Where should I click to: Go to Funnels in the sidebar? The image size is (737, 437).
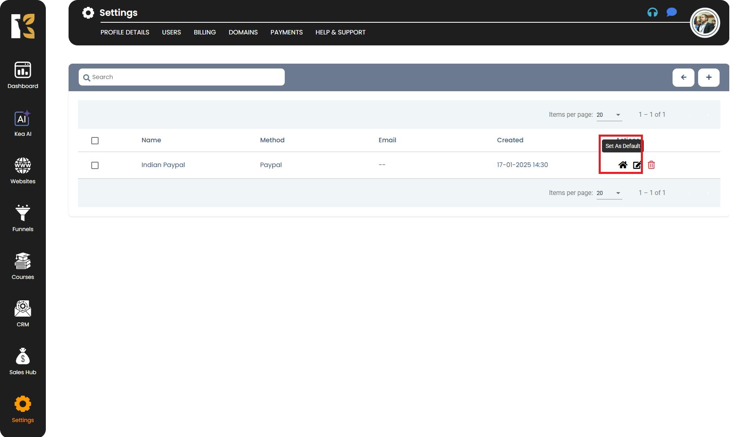click(x=23, y=218)
